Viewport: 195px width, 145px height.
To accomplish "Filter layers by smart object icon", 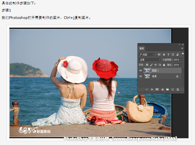I will coord(178,55).
